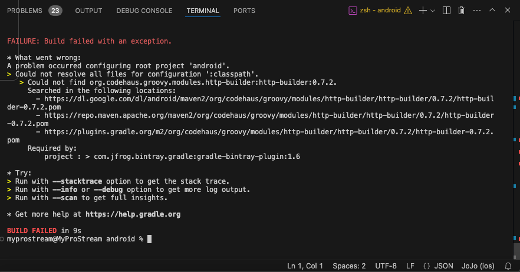520x272 pixels.
Task: Open the Ports tab
Action: (244, 11)
